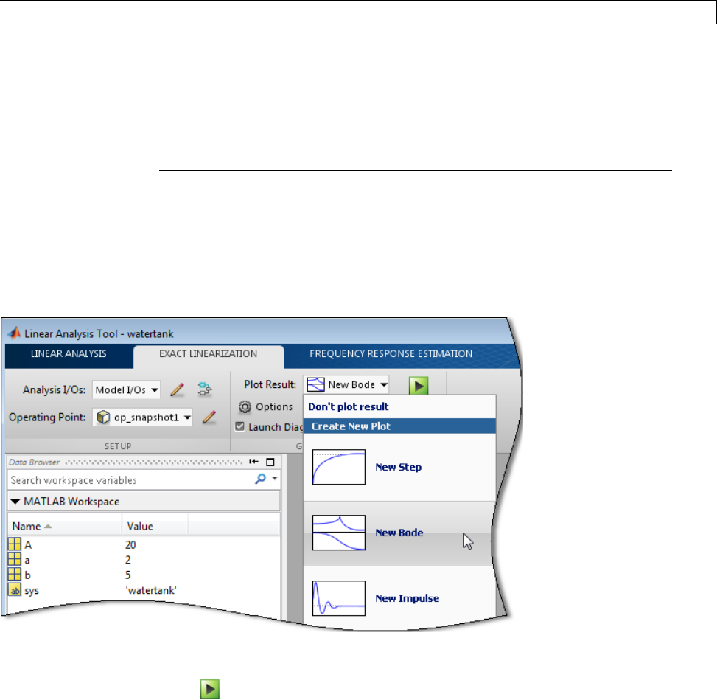Screen dimensions: 717x700
Task: Click the Options gear icon
Action: click(x=245, y=406)
